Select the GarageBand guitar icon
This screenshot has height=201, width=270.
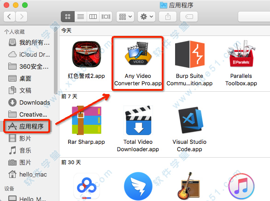pyautogui.click(x=188, y=186)
